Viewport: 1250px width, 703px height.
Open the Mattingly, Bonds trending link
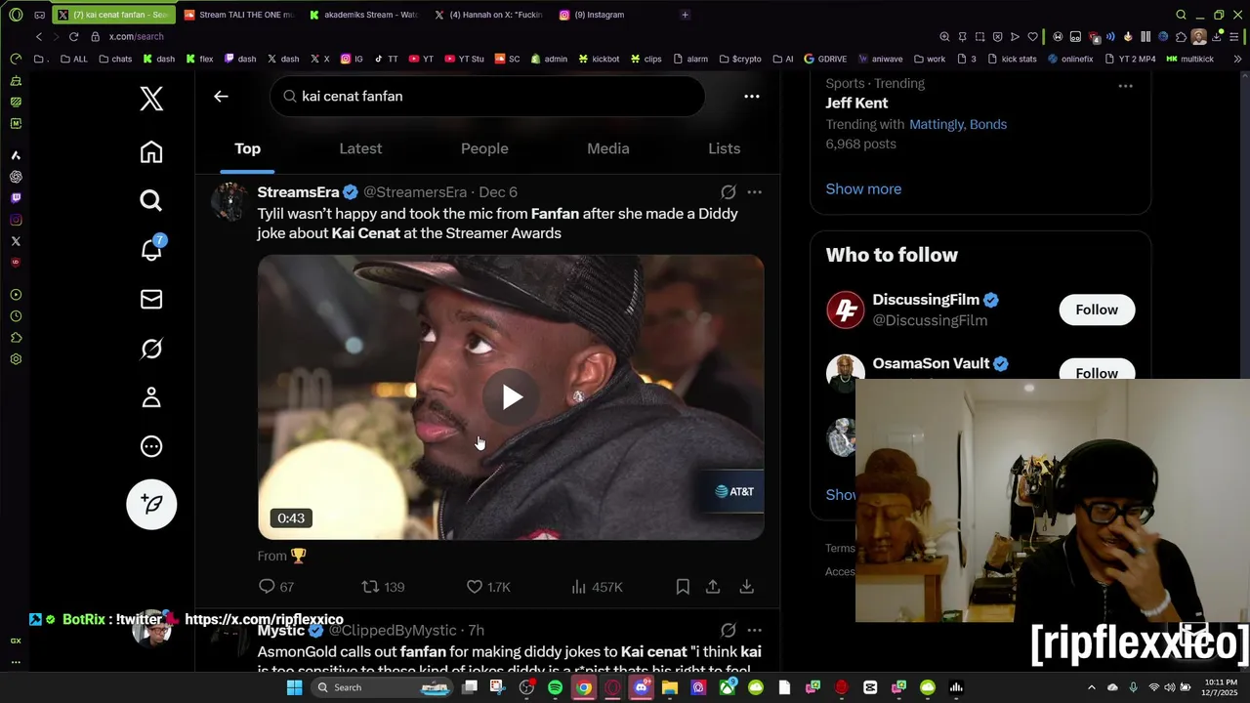958,124
